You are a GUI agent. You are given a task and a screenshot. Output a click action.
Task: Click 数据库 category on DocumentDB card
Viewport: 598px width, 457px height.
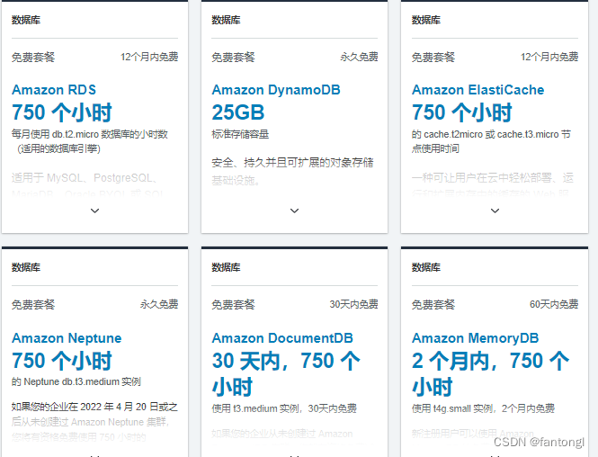[226, 267]
